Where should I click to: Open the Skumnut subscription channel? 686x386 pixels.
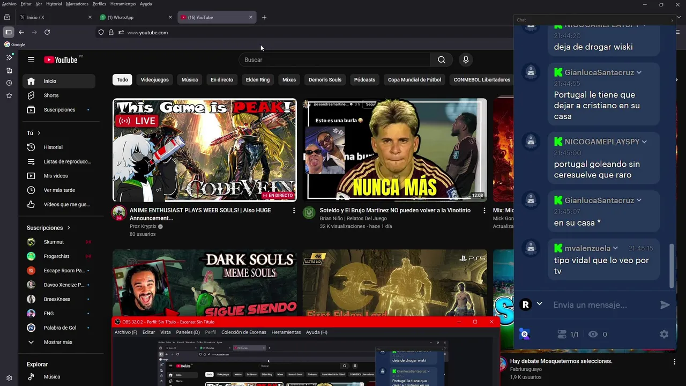point(59,242)
